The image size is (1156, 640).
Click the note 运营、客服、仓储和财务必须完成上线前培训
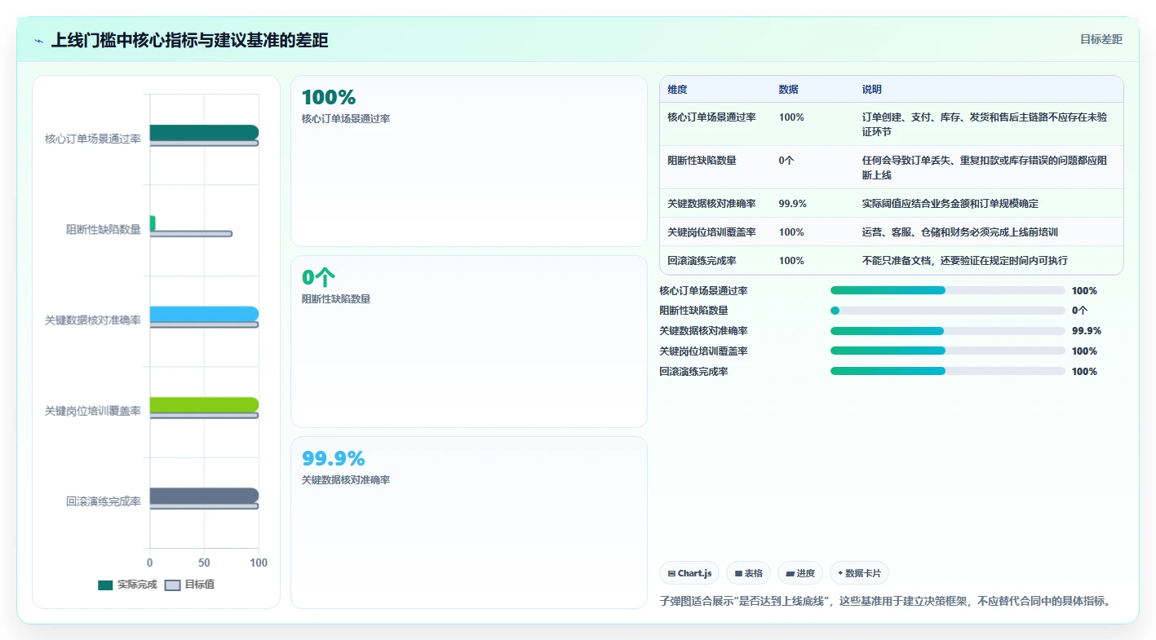(x=959, y=232)
